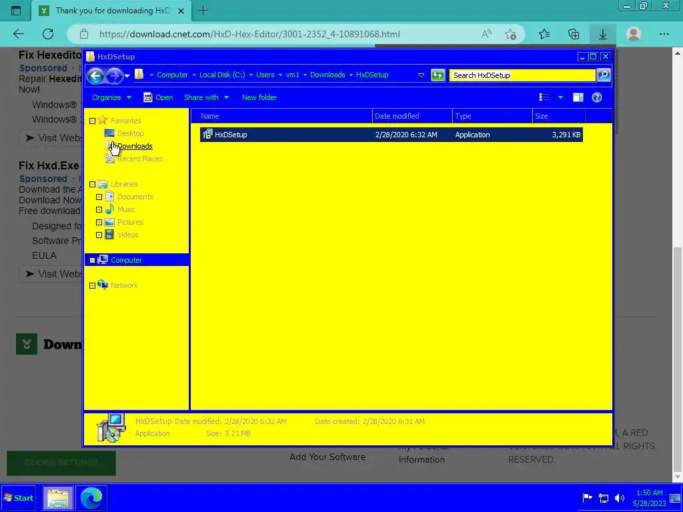Open recent pages arrow next to forward button
This screenshot has width=683, height=512.
tap(127, 76)
